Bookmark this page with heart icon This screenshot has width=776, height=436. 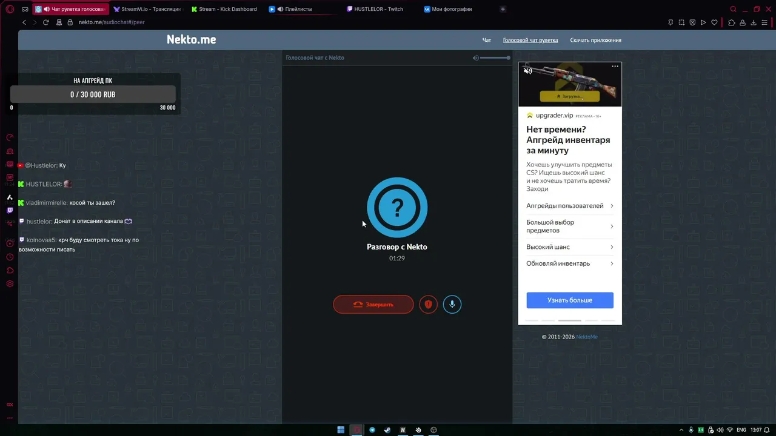[715, 22]
